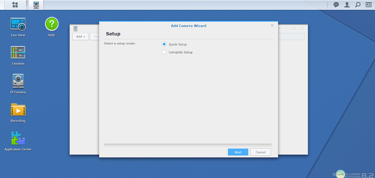Click the Cancel button in wizard
Screen dimensions: 375x178
pyautogui.click(x=260, y=152)
